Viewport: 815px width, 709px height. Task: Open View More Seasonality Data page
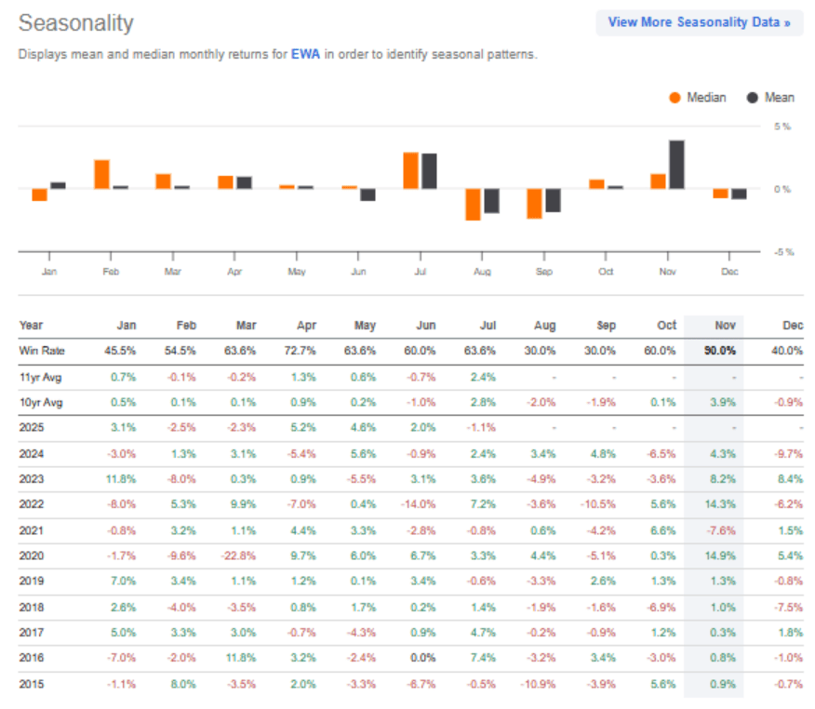point(699,21)
